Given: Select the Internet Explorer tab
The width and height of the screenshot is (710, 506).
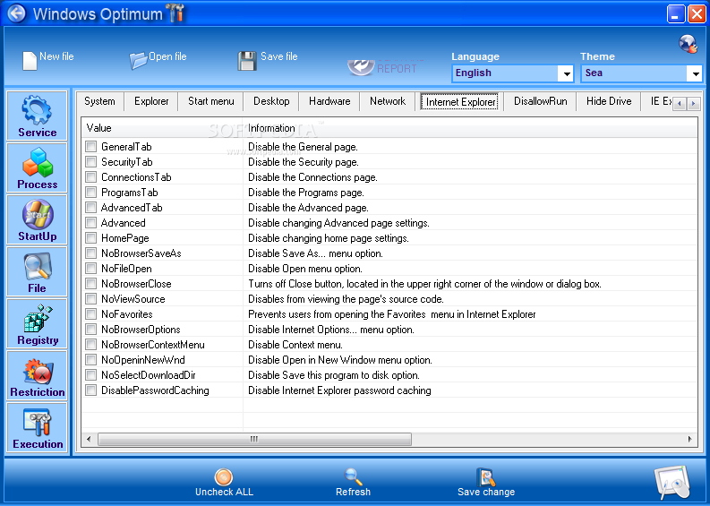Looking at the screenshot, I should point(461,102).
